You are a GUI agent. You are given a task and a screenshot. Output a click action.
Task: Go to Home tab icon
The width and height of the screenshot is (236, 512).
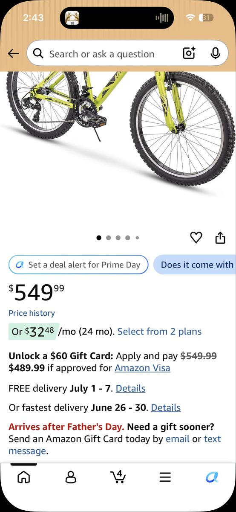tap(23, 477)
